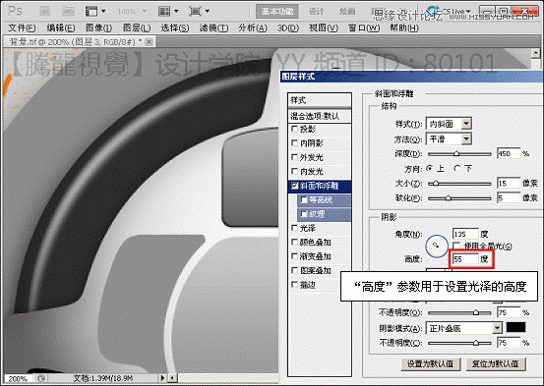The width and height of the screenshot is (544, 386).
Task: Open the 3D(D) menu
Action: [x=287, y=28]
